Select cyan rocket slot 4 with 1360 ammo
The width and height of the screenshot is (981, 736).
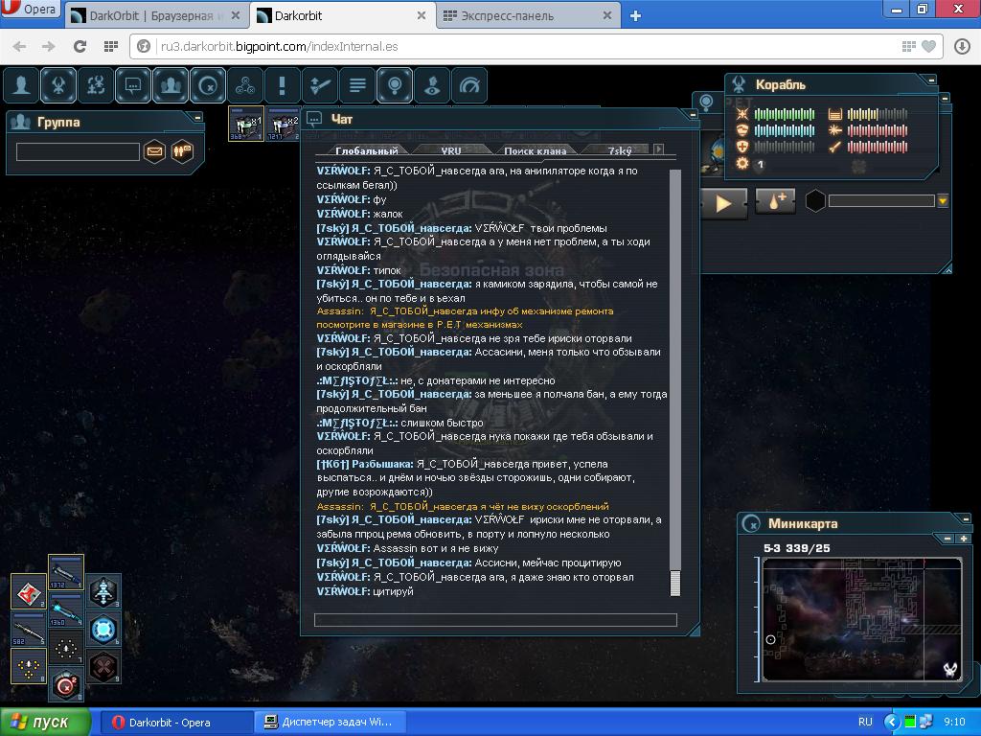[66, 609]
